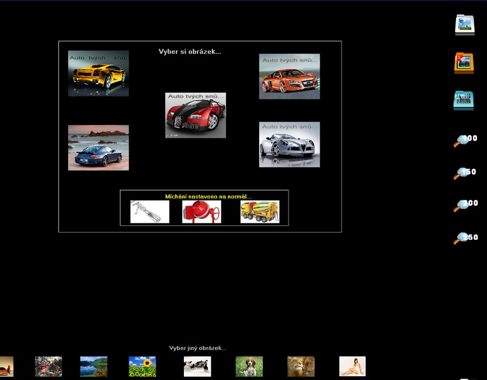Click the orange picture folder icon
The image size is (487, 380).
pyautogui.click(x=464, y=63)
